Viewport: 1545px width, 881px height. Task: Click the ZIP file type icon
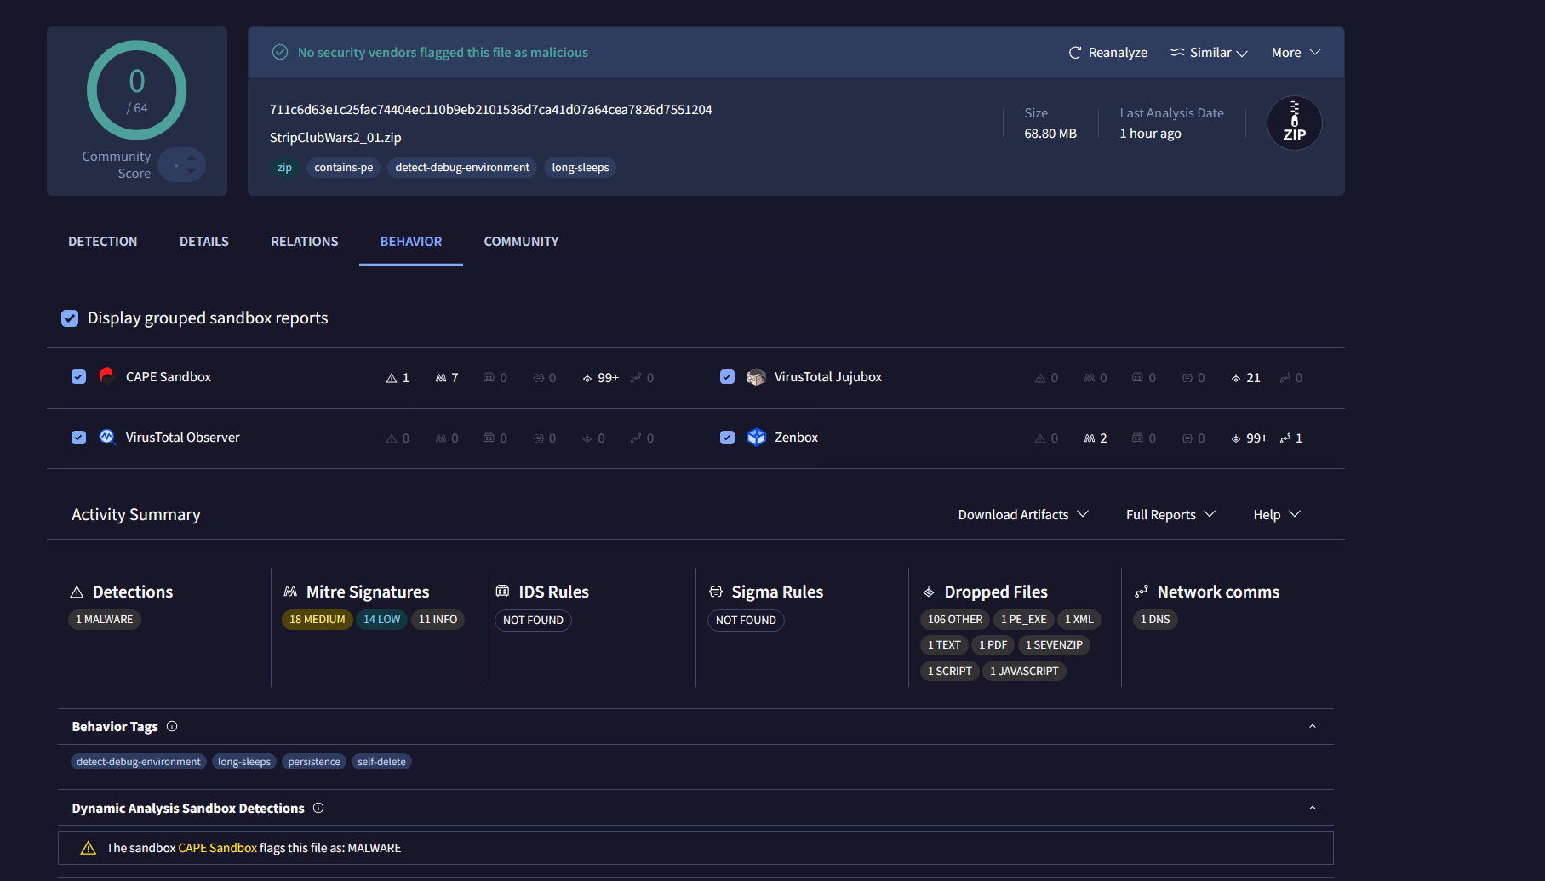pos(1294,123)
